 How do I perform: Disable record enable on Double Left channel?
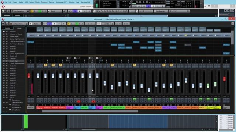(x=79, y=102)
